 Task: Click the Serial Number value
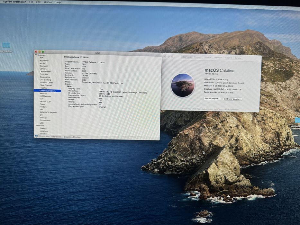point(226,93)
